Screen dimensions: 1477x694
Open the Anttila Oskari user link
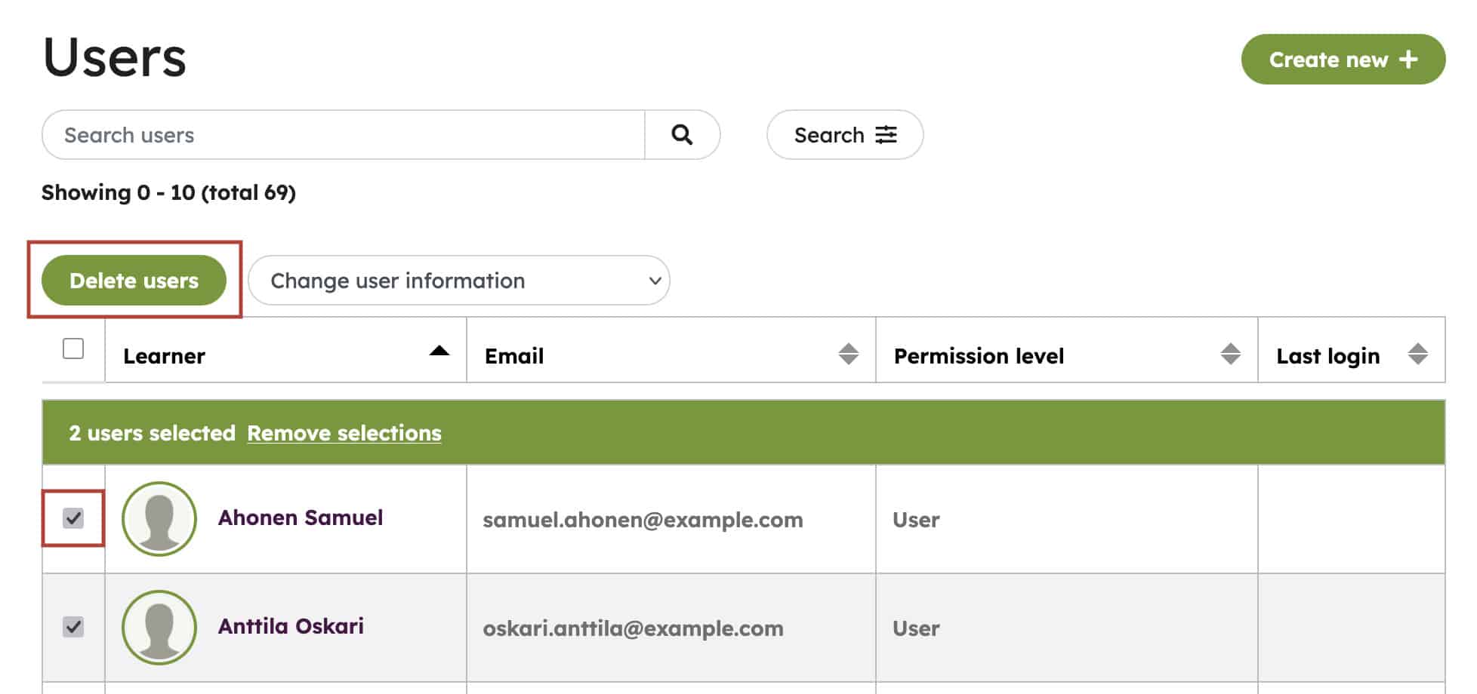coord(291,626)
